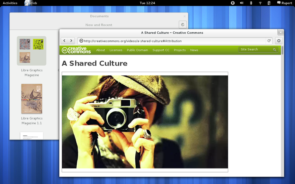Toggle selection mode checkmark in Documents

click(183, 25)
